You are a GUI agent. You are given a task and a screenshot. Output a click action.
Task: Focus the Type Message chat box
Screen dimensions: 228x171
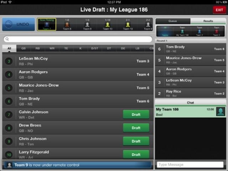(x=190, y=165)
